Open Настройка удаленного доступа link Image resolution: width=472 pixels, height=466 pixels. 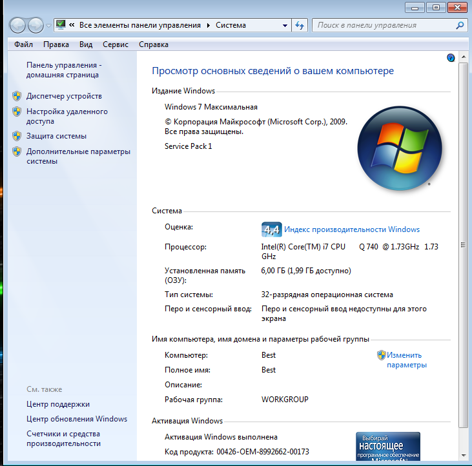tap(67, 116)
